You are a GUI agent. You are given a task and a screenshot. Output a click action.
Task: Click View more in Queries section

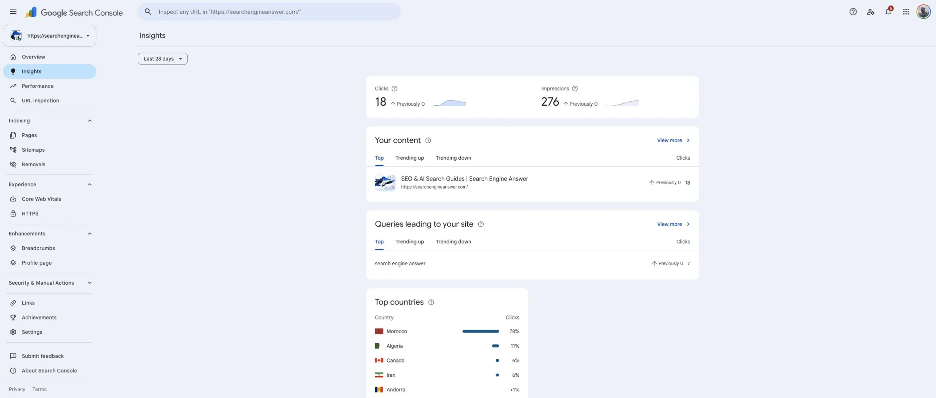(x=673, y=224)
